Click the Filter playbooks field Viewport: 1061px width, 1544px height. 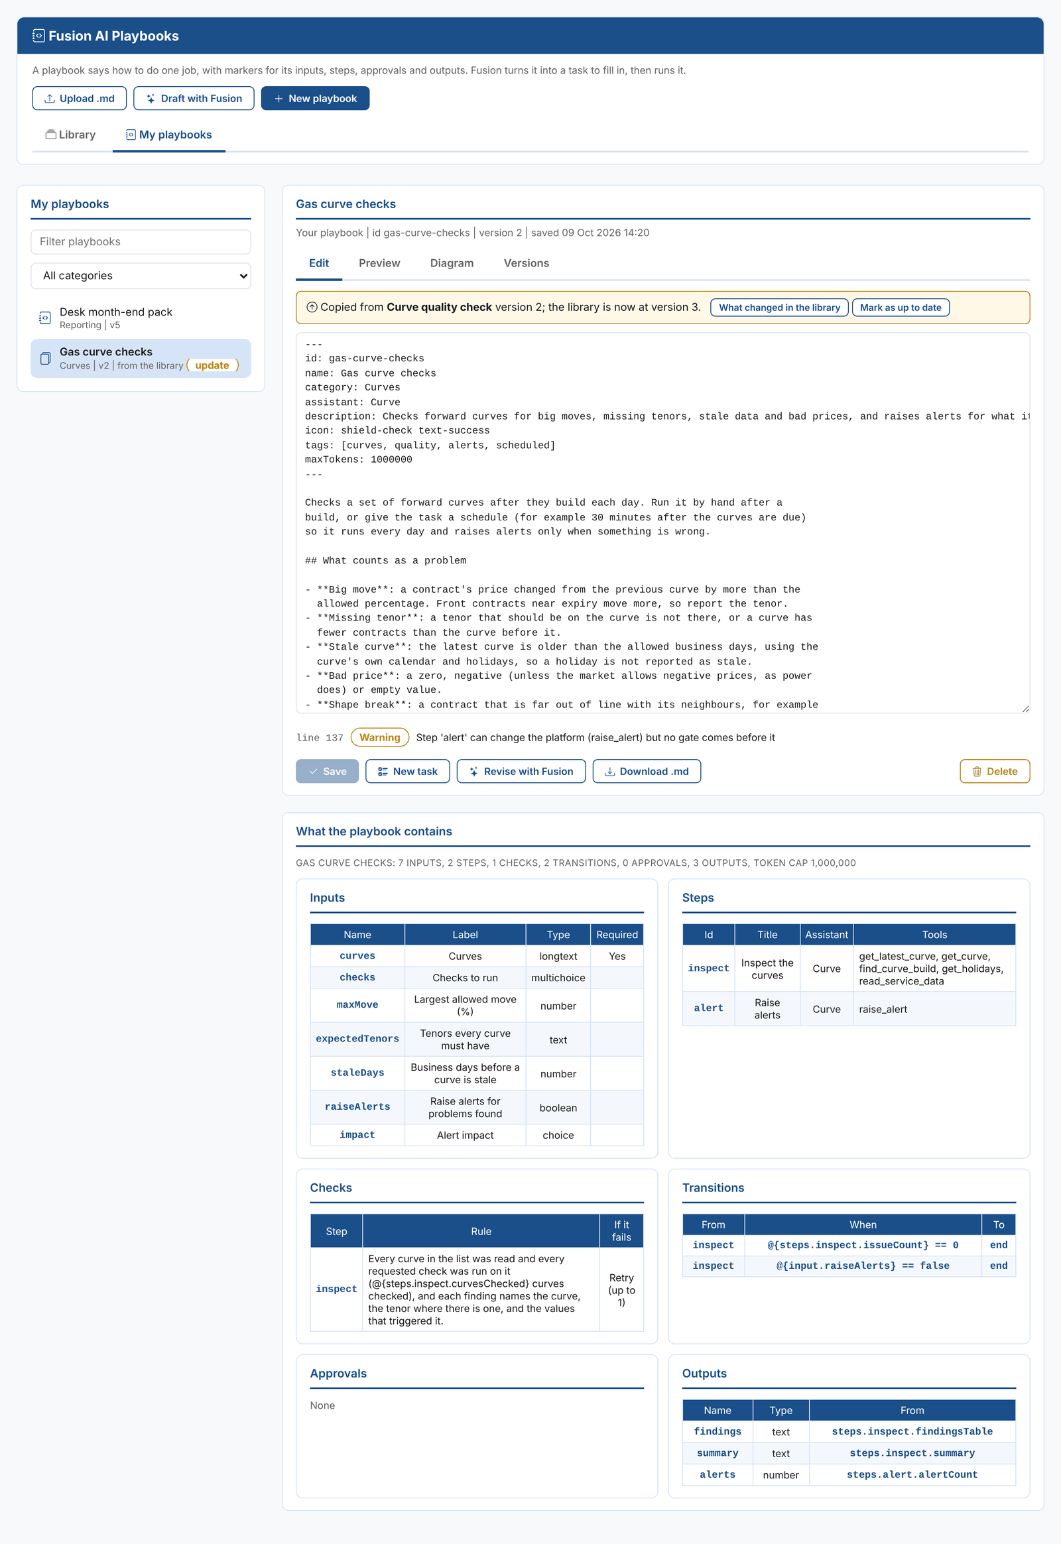[x=141, y=241]
